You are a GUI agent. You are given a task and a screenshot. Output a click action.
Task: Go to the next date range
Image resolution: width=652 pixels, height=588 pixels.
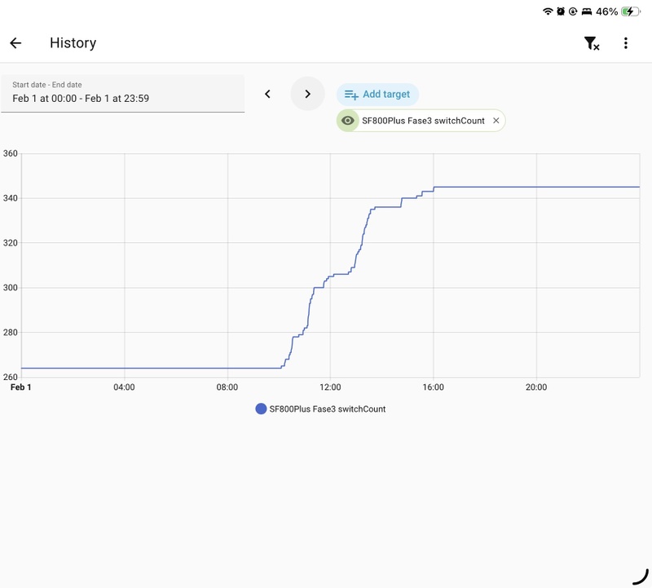tap(307, 94)
